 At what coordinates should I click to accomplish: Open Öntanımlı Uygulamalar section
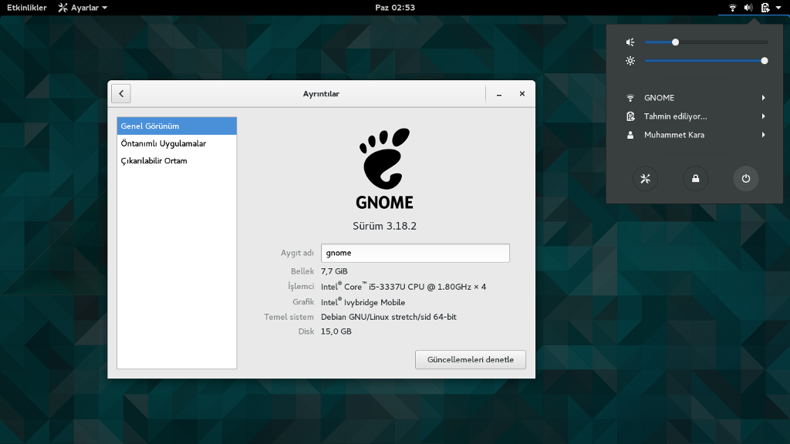[x=177, y=143]
